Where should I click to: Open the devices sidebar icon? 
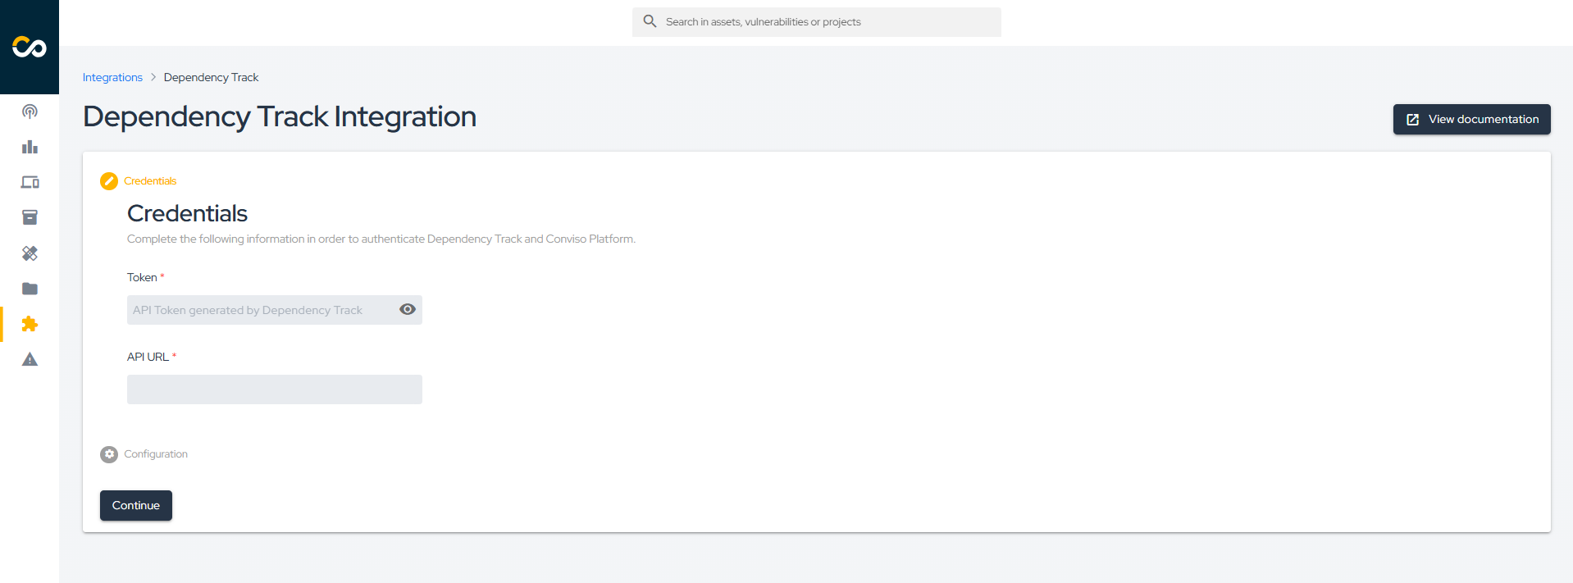click(x=30, y=182)
